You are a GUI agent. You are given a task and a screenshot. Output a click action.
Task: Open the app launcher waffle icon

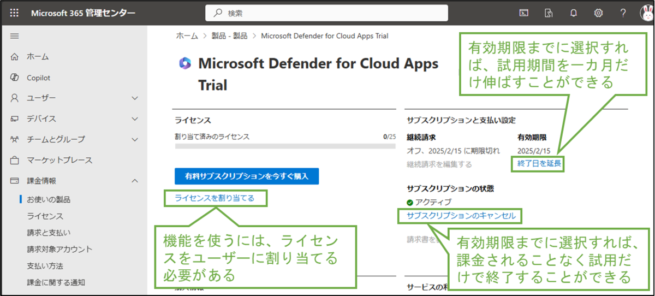15,13
